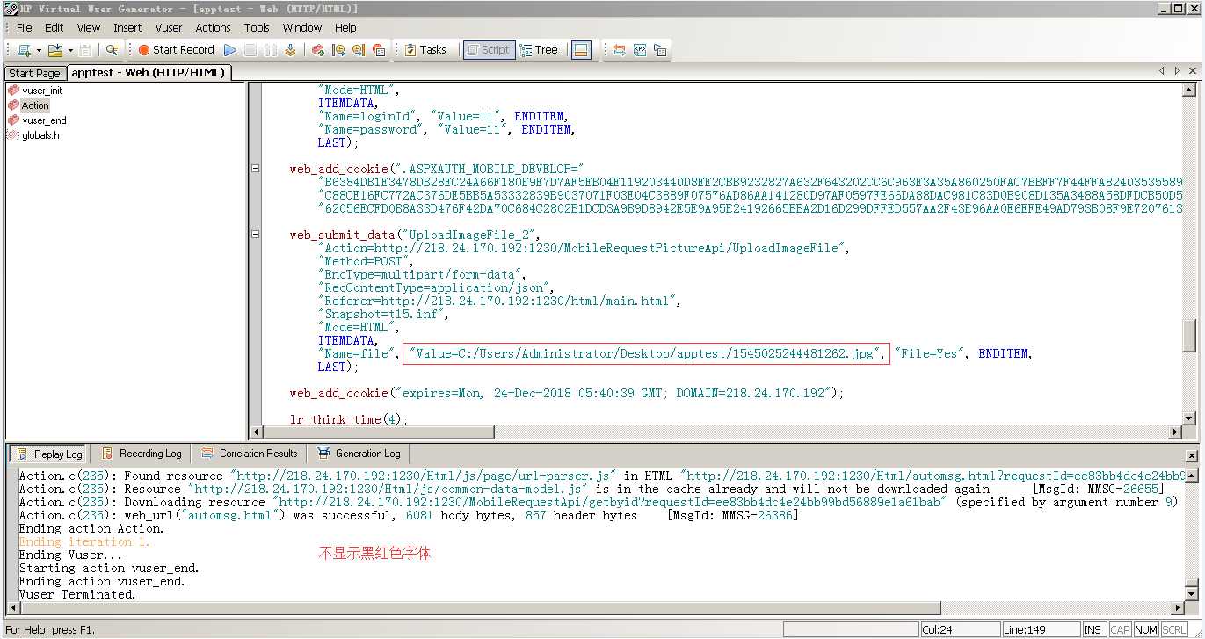Click the log pane scrollbar up arrow
Image resolution: width=1205 pixels, height=639 pixels.
coord(1193,476)
